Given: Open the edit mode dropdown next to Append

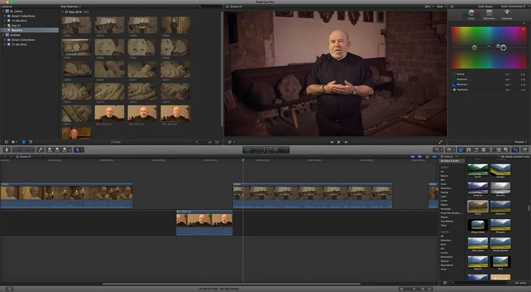Looking at the screenshot, I should 70,150.
